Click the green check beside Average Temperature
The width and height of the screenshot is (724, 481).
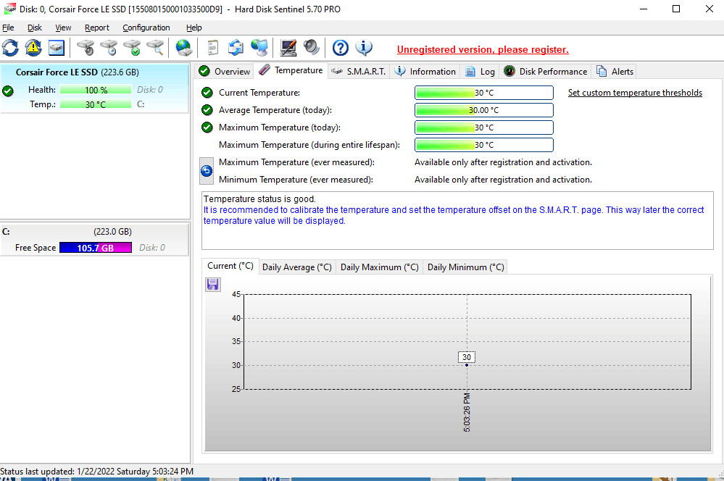coord(207,110)
